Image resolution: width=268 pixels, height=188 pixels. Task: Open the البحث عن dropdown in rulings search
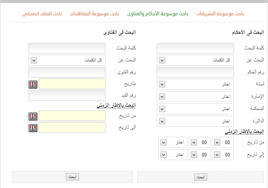pyautogui.click(x=195, y=60)
